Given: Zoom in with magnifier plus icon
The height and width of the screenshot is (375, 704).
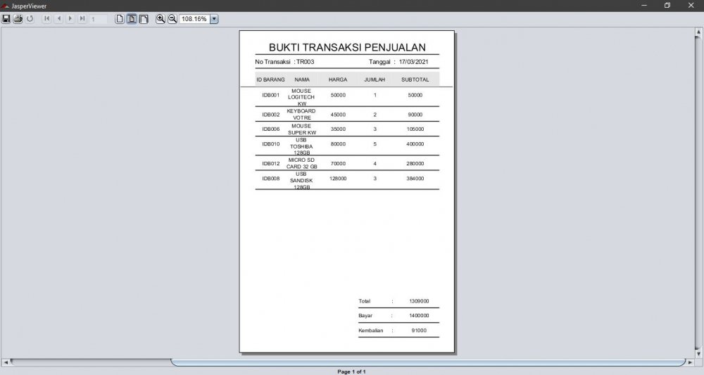Looking at the screenshot, I should click(161, 19).
